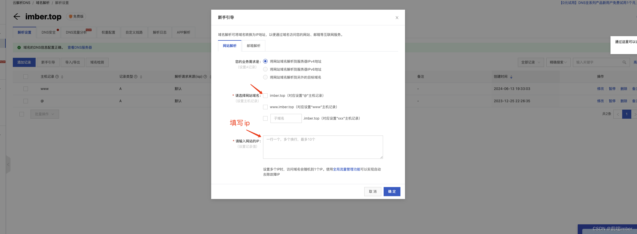Screen dimensions: 637x234
Task: Click 修改 for the www record
Action: pyautogui.click(x=601, y=89)
